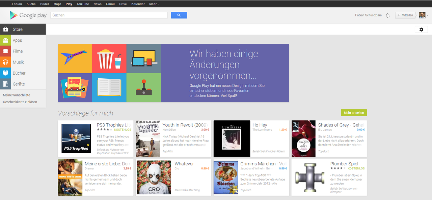Open Suche in the top bar
This screenshot has height=200, width=432.
coord(31,4)
